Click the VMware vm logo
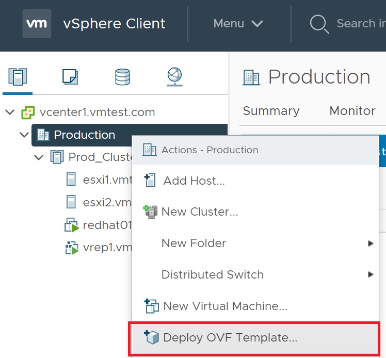The image size is (386, 358). click(37, 24)
